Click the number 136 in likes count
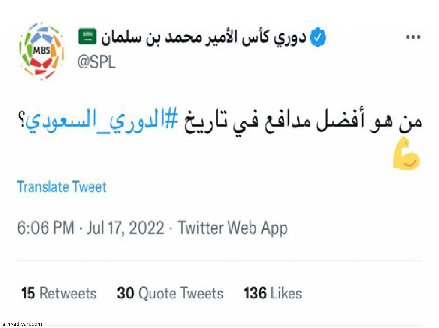Viewport: 439px width, 328px height. (x=255, y=293)
